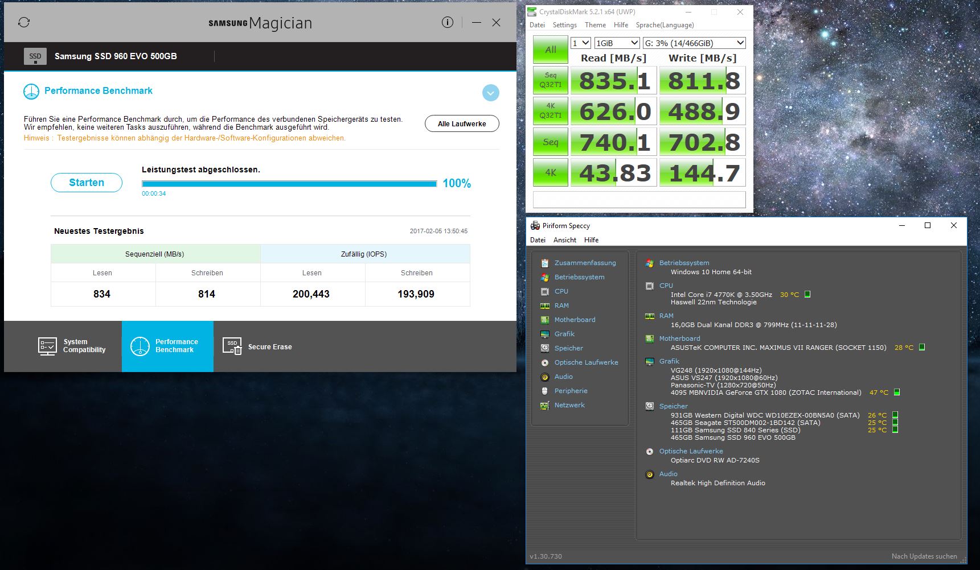Run the plain Seq test in CrystalDiskMark
Image resolution: width=980 pixels, height=570 pixels.
[551, 142]
